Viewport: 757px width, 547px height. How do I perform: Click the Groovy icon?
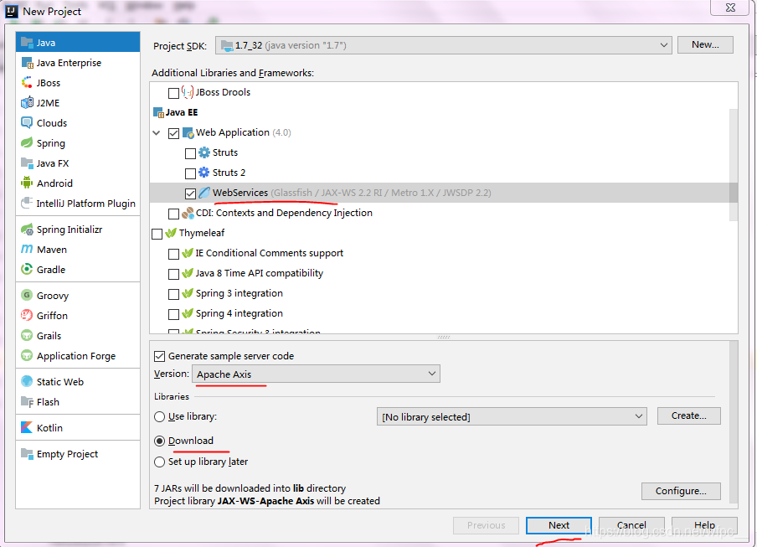[27, 296]
